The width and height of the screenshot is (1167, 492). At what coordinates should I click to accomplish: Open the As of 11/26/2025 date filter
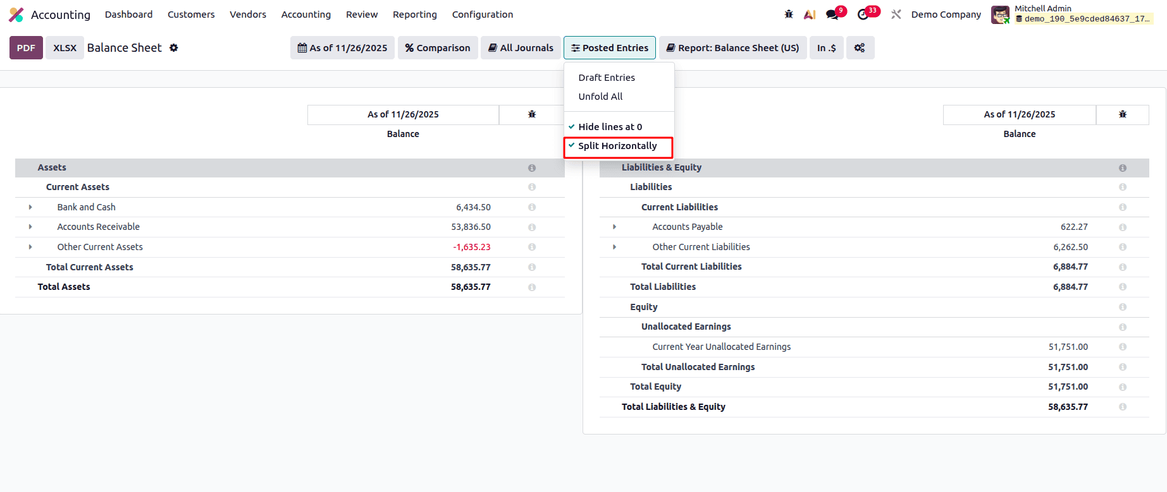click(342, 48)
